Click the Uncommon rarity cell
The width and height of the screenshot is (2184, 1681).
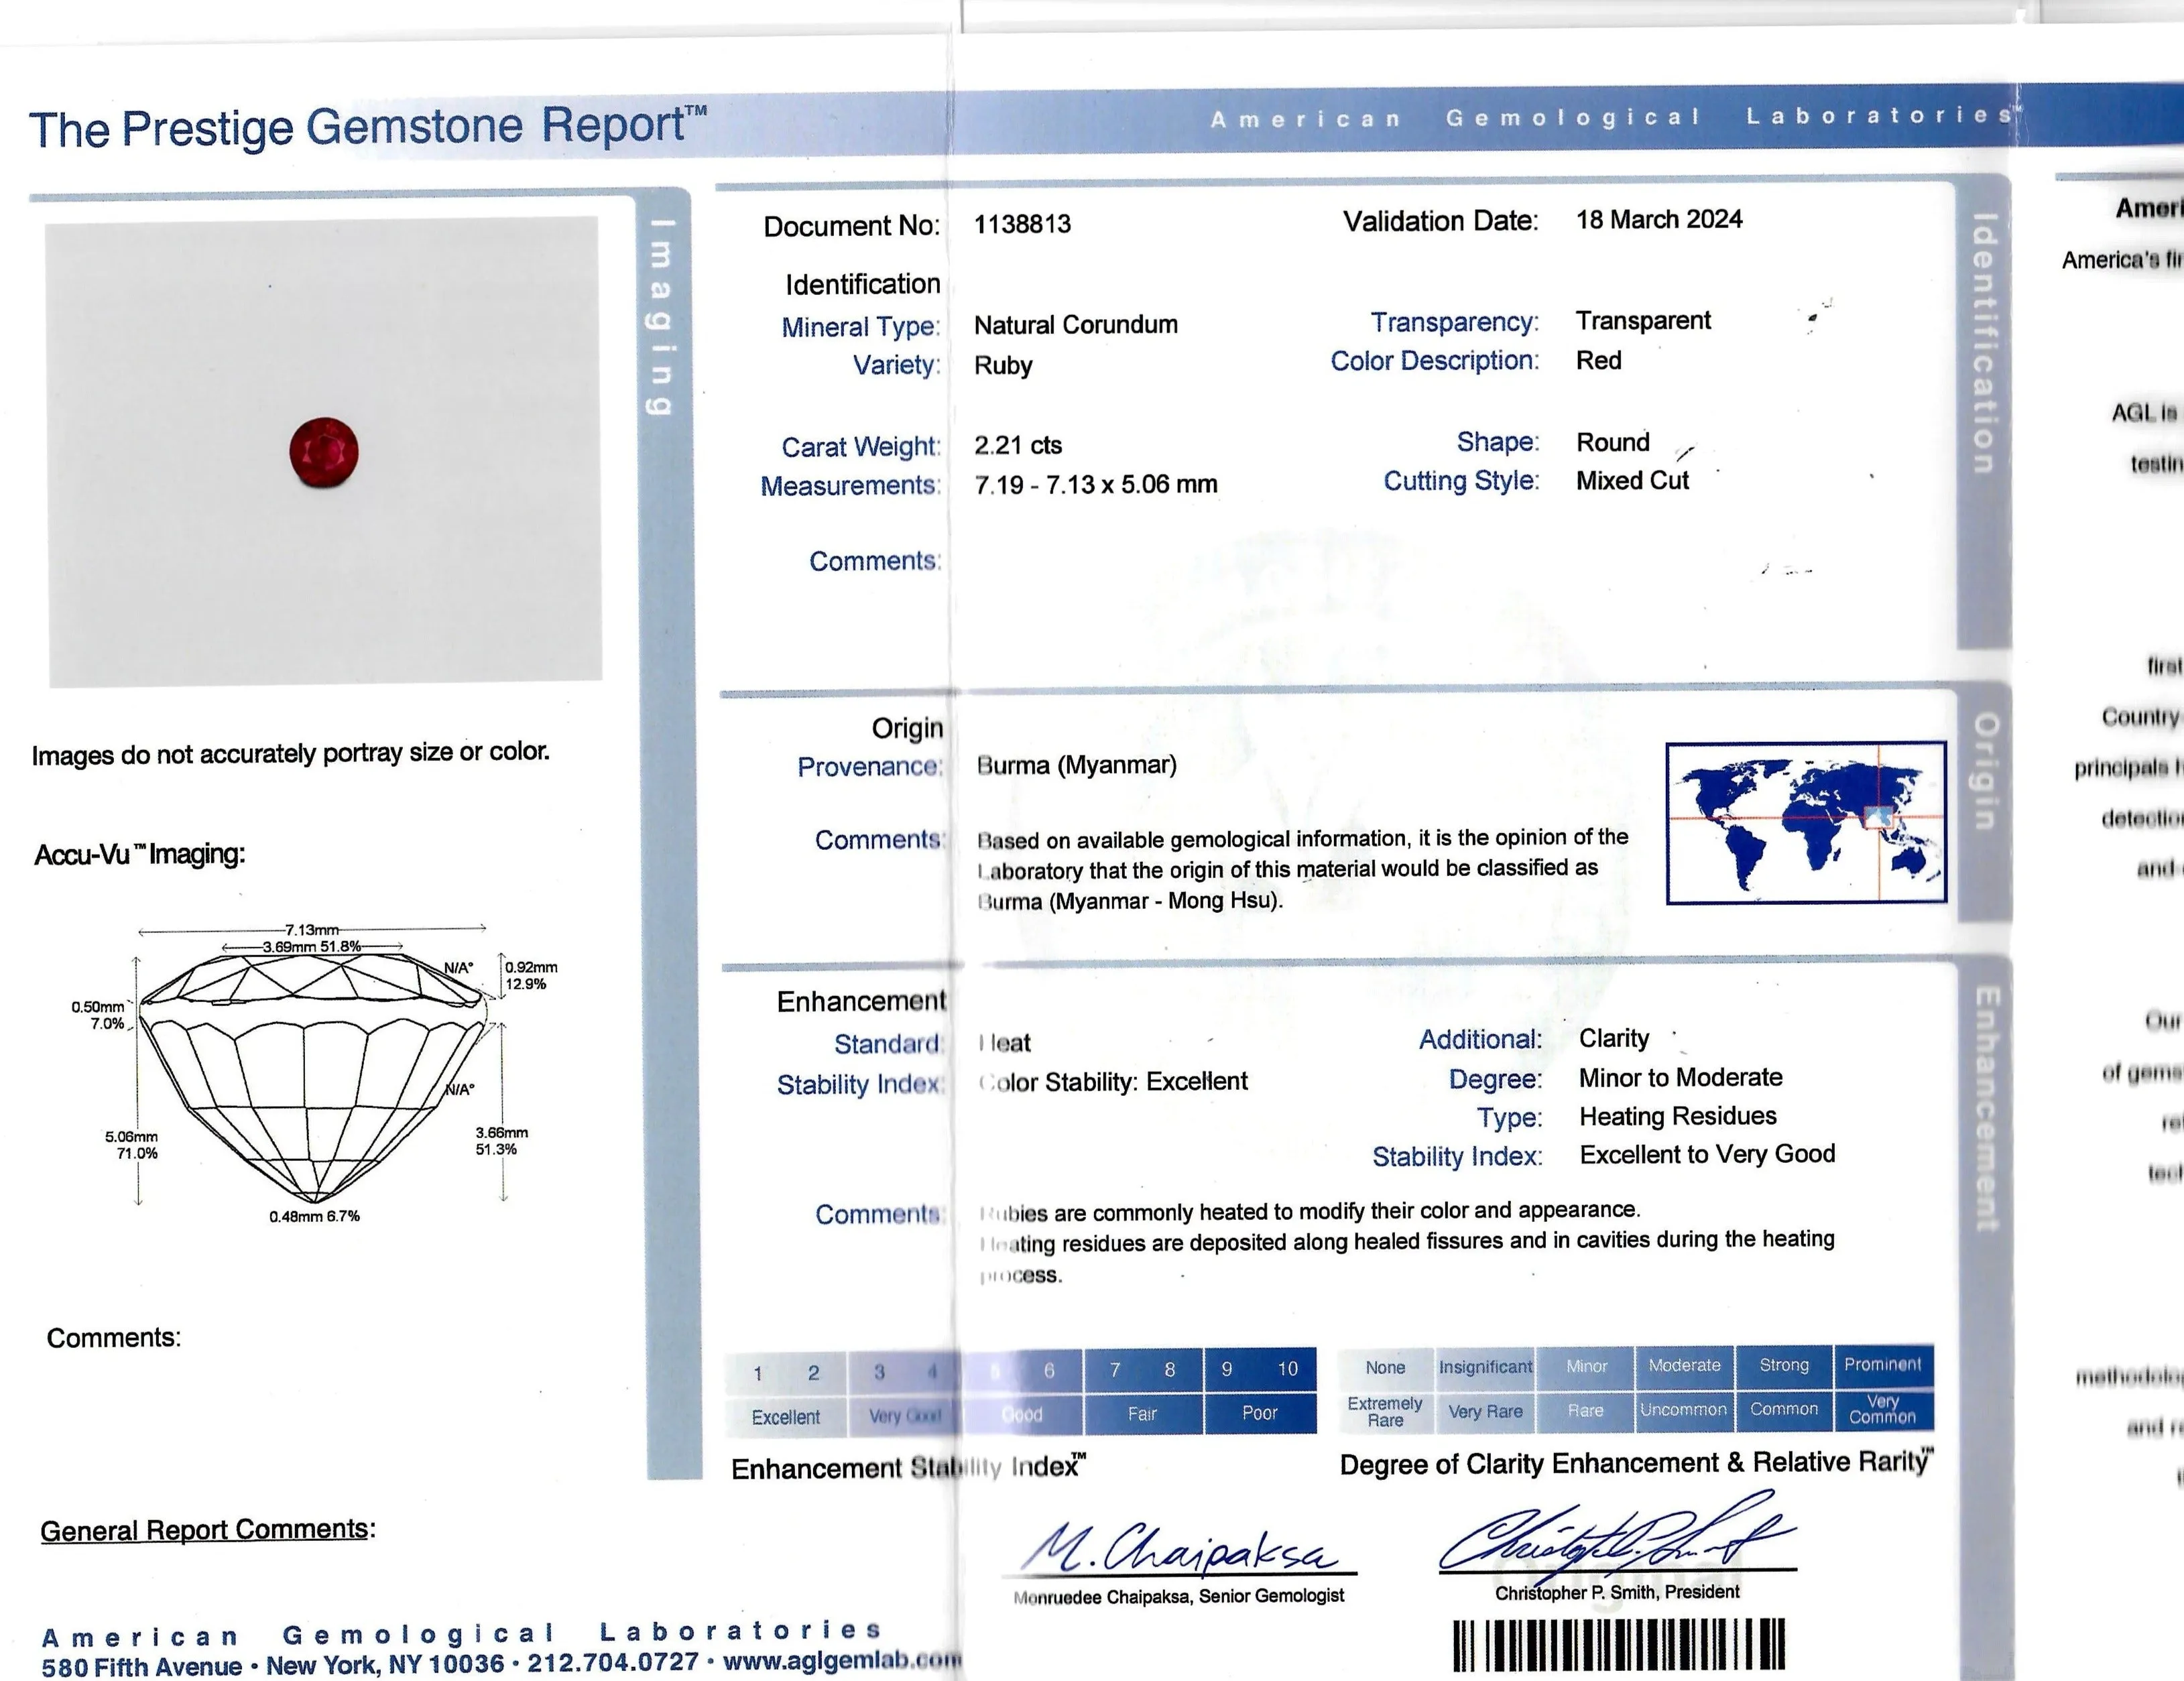point(1684,1410)
